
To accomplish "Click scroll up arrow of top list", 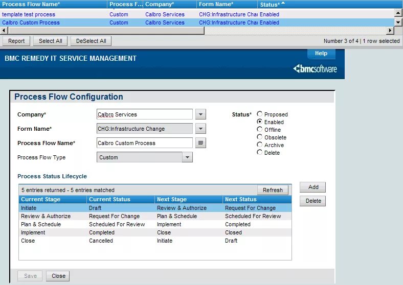I will pos(398,13).
